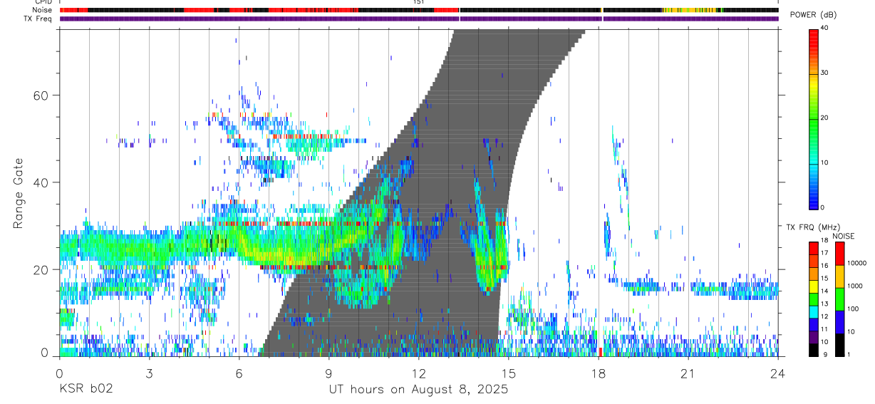Click tick label 21 on UT hours axis

(688, 373)
